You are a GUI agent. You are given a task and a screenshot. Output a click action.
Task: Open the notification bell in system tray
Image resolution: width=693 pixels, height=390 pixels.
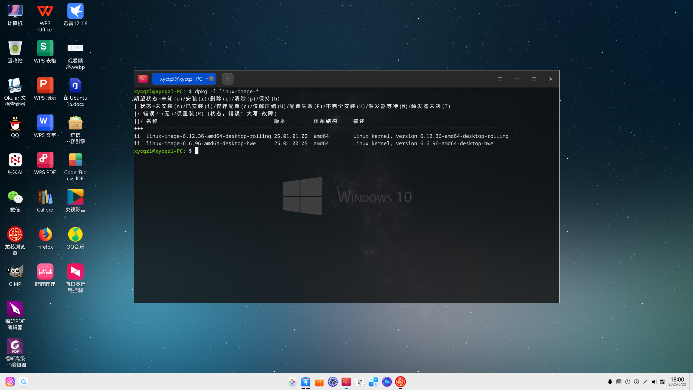tap(610, 382)
